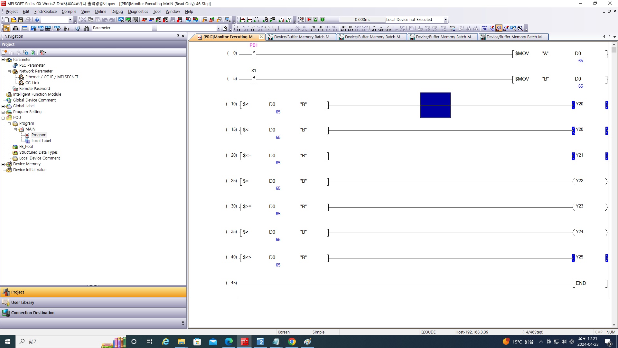The image size is (618, 348).
Task: Click the Save project diskette icon
Action: [x=21, y=20]
